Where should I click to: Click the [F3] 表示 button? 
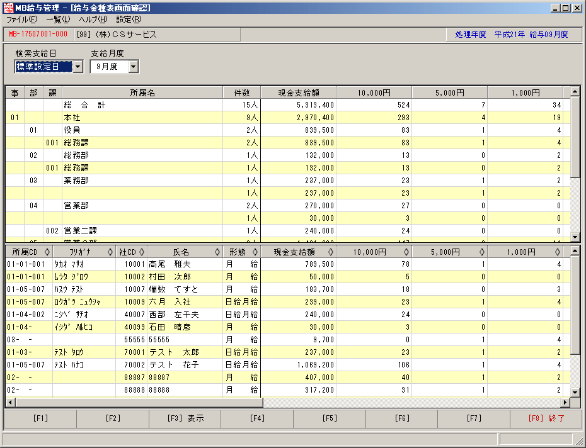(x=185, y=418)
